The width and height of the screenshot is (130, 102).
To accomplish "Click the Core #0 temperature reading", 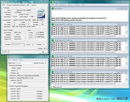I will click(x=27, y=91).
